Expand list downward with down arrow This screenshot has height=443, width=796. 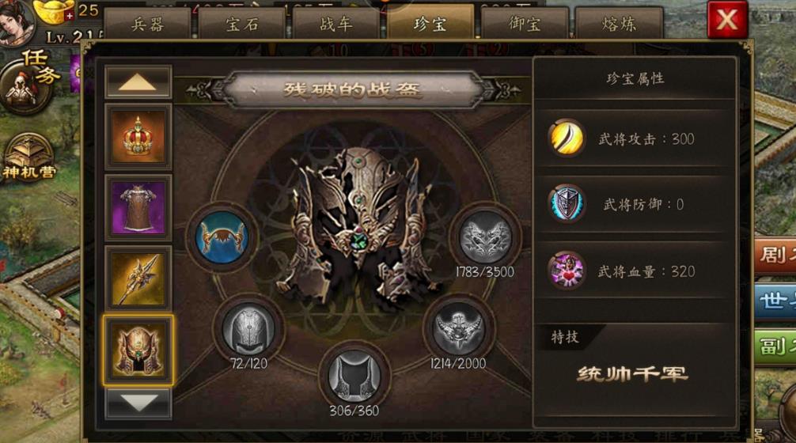(138, 404)
